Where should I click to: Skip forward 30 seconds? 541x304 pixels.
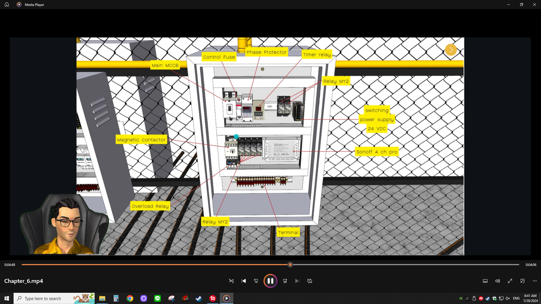click(285, 281)
